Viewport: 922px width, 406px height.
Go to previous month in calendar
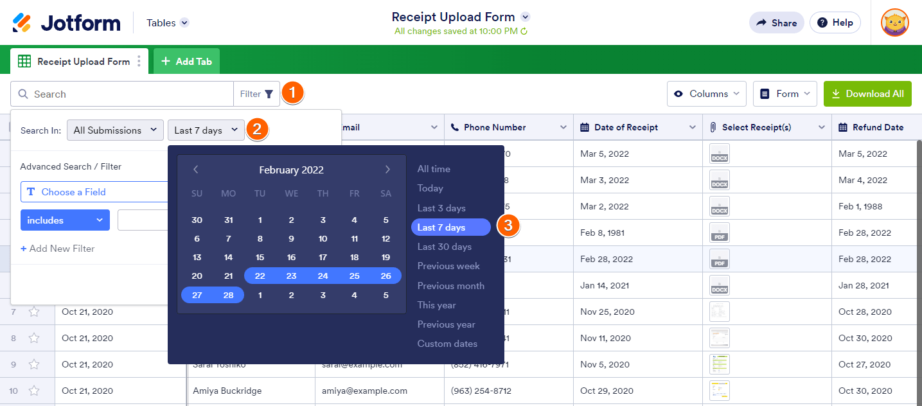[196, 170]
